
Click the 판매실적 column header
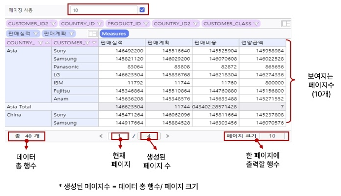pos(122,43)
